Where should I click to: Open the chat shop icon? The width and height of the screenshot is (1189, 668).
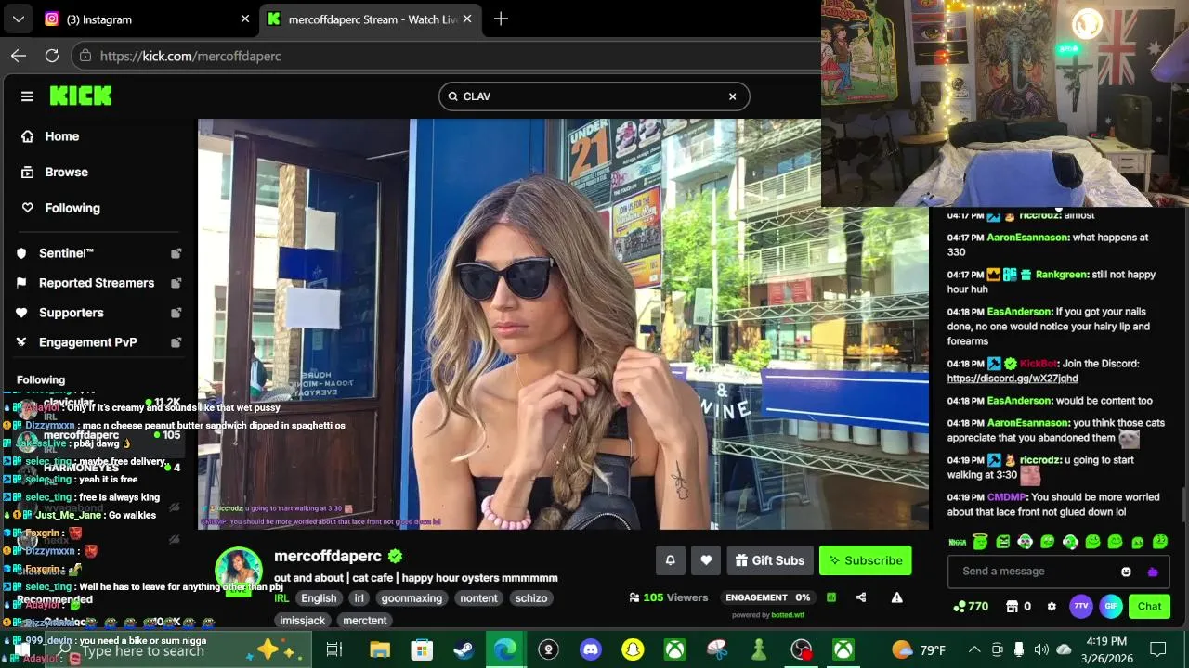(1013, 606)
